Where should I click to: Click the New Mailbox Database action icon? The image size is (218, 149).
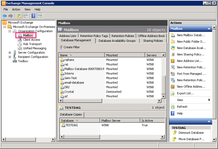click(x=173, y=35)
